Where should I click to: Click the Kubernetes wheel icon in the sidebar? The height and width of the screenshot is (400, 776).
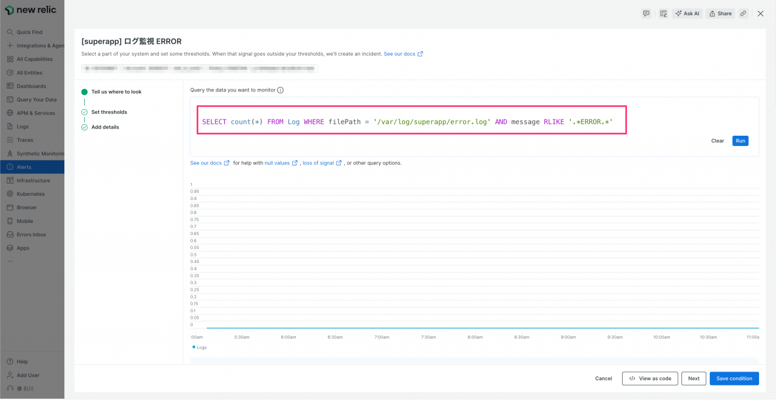(10, 194)
